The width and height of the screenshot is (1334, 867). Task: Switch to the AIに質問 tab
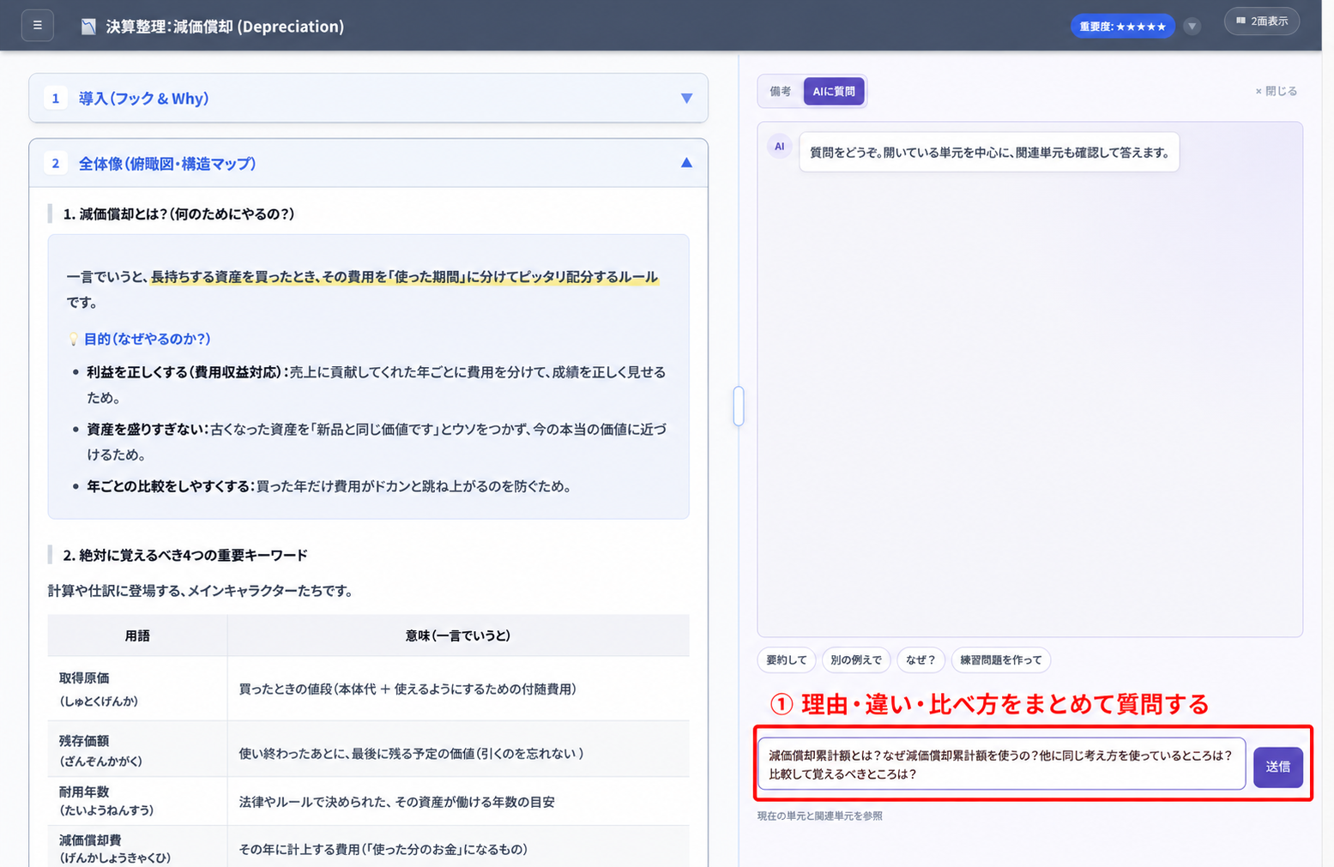(834, 91)
